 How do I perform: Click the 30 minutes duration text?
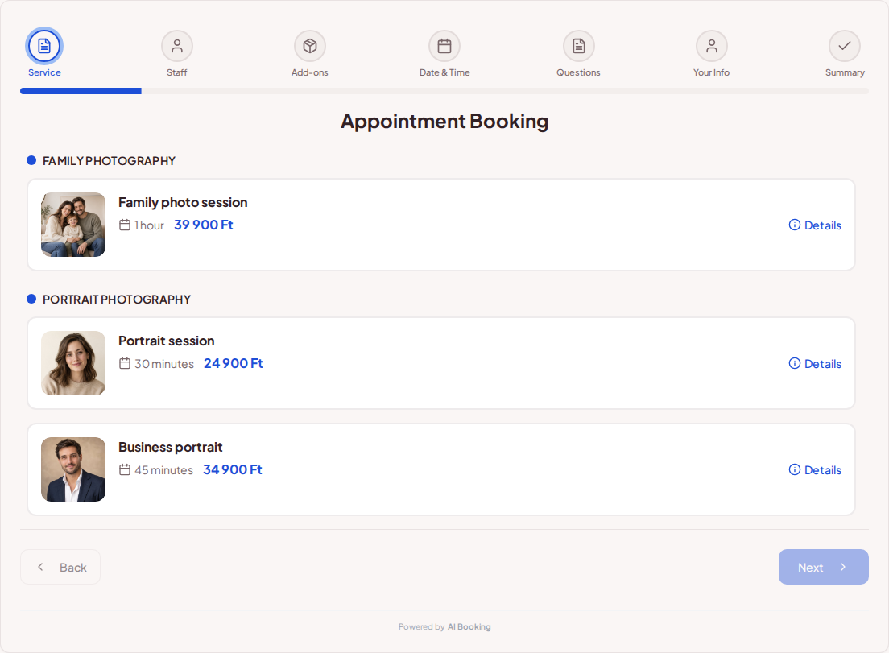[163, 364]
